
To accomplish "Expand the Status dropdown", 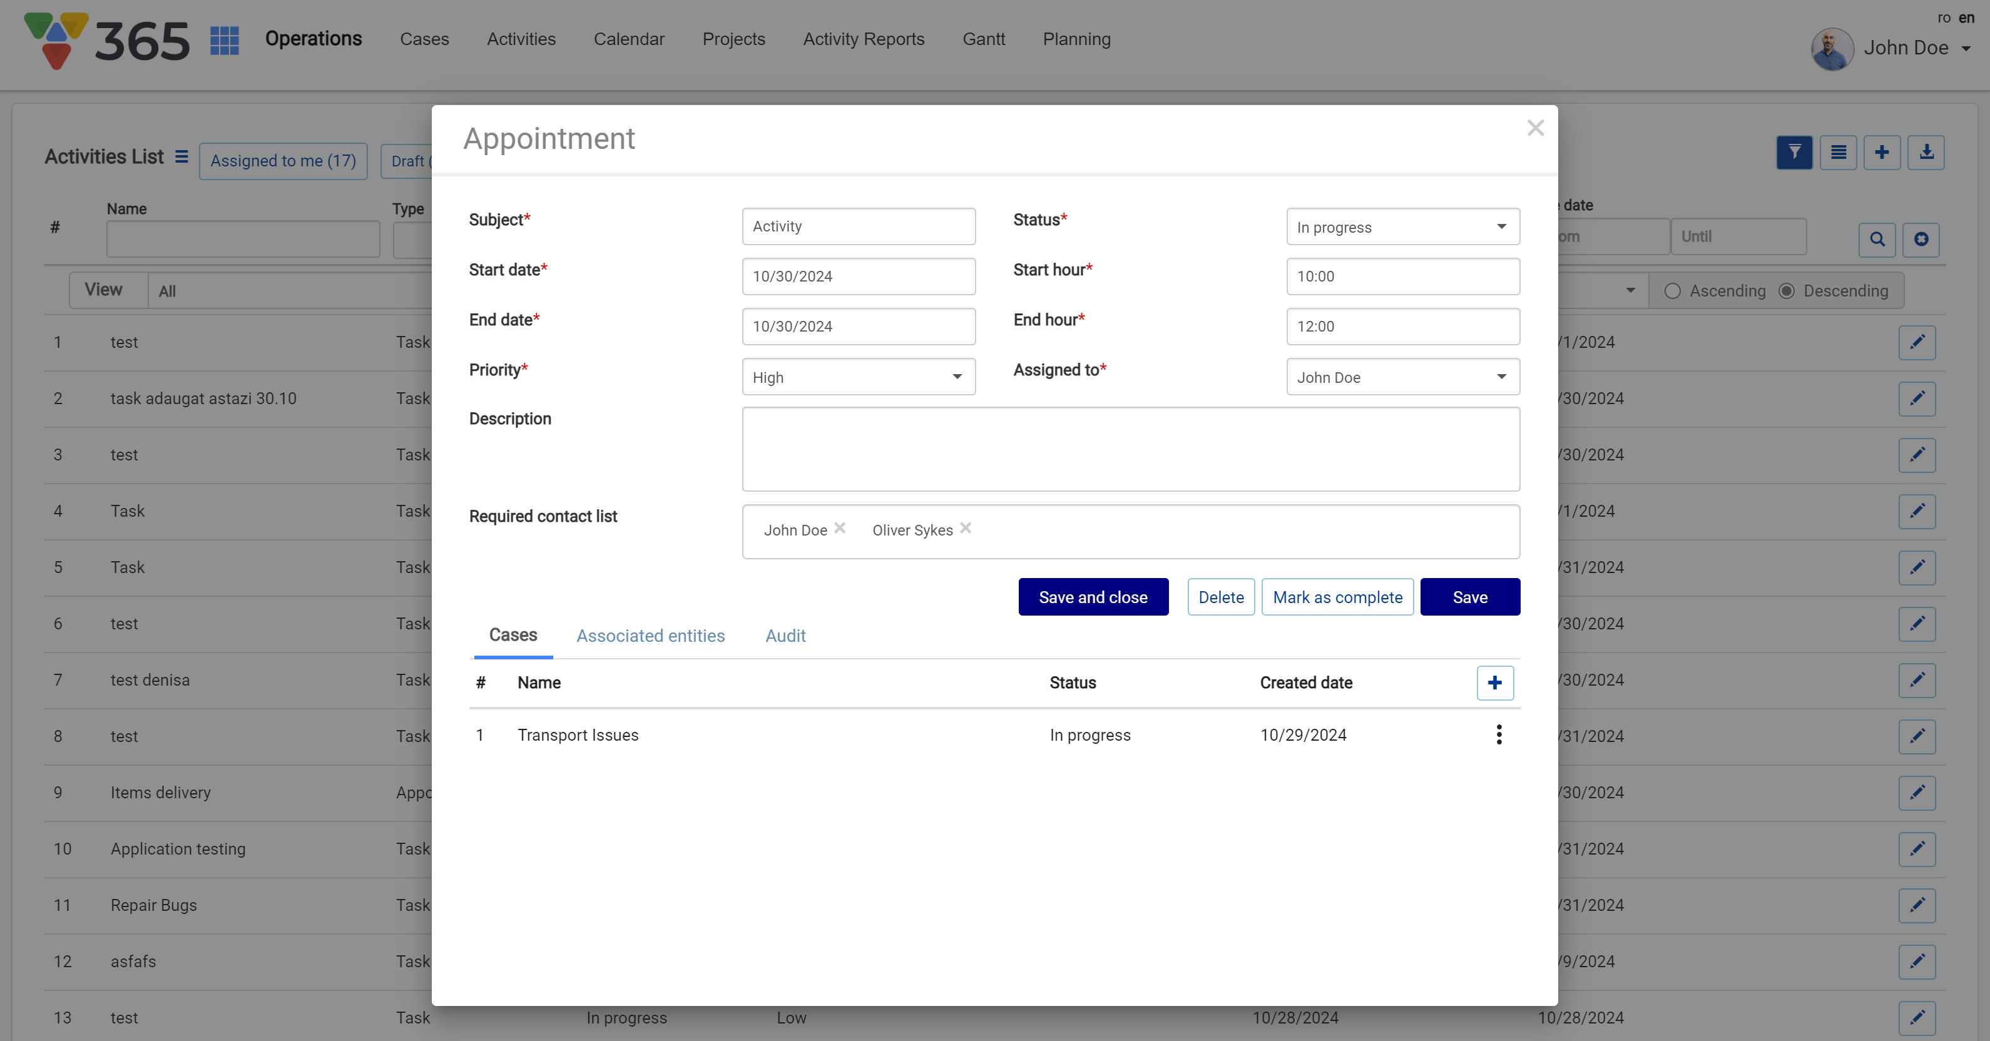I will (1402, 227).
